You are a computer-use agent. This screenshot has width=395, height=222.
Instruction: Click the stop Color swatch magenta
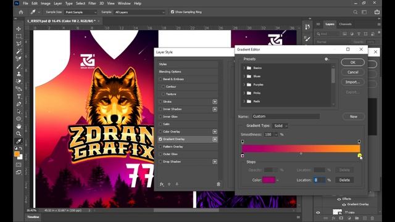pyautogui.click(x=269, y=180)
